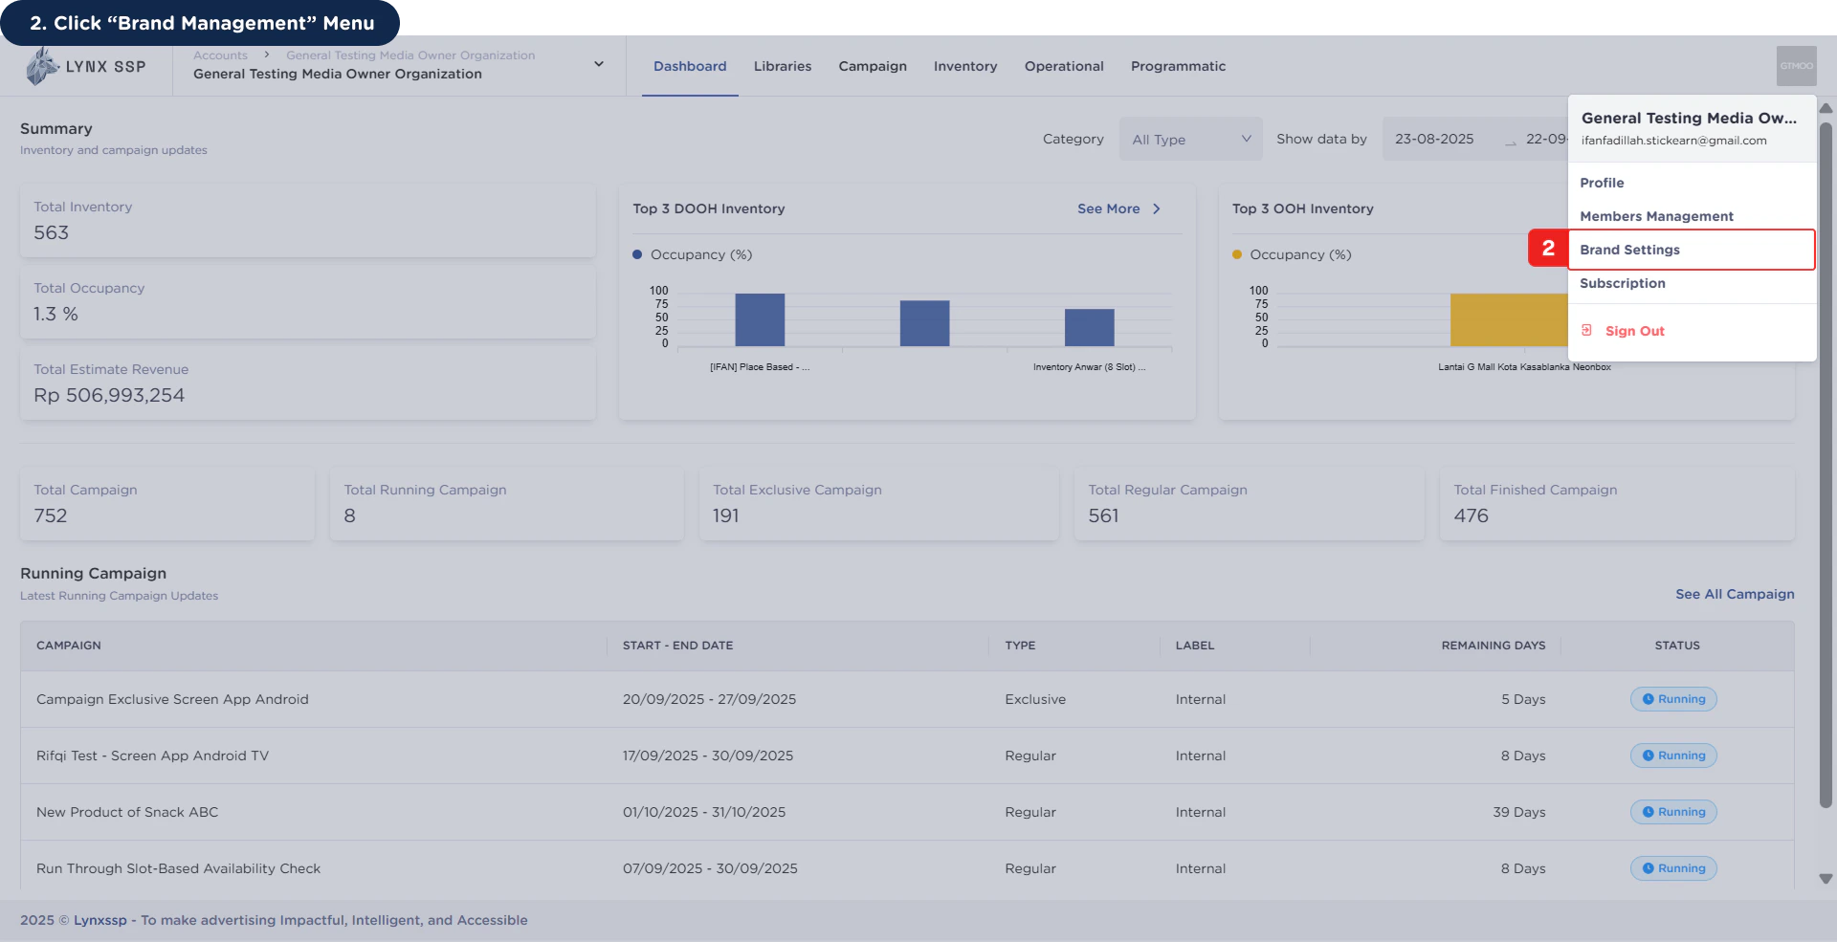Select New Product of Snack ABC campaign
1837x942 pixels.
click(907, 812)
